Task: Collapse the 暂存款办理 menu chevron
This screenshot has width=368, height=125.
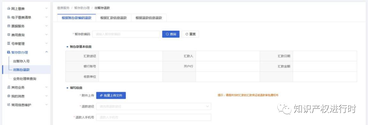Action: tap(46, 52)
